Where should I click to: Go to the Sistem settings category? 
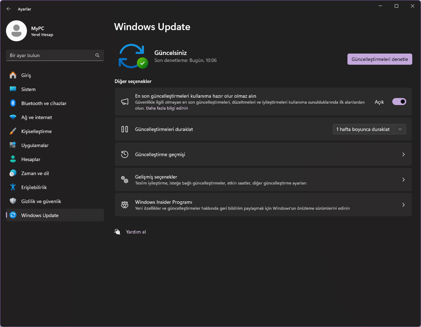55,89
